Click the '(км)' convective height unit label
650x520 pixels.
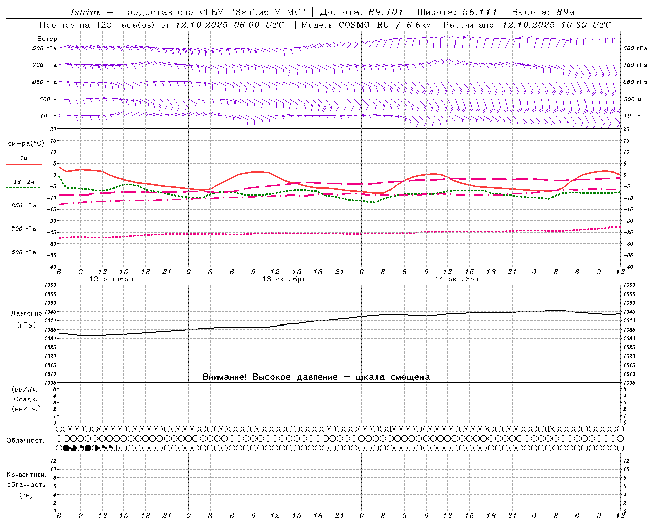(x=26, y=495)
